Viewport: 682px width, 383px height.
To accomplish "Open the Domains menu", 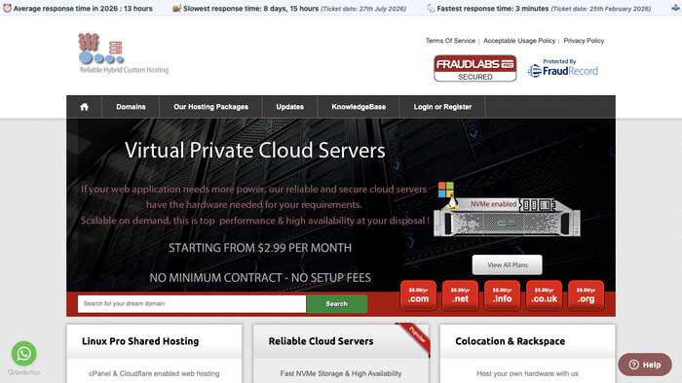I will pyautogui.click(x=131, y=107).
